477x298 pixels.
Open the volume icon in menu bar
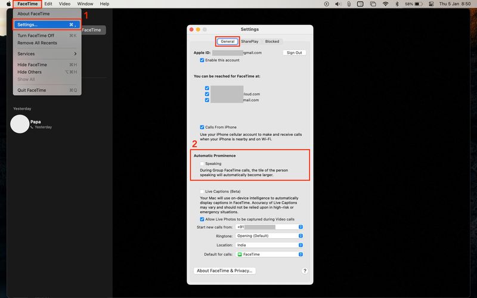coord(337,4)
